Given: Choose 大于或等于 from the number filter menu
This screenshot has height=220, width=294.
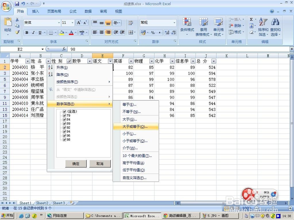Looking at the screenshot, I should pyautogui.click(x=136, y=126).
